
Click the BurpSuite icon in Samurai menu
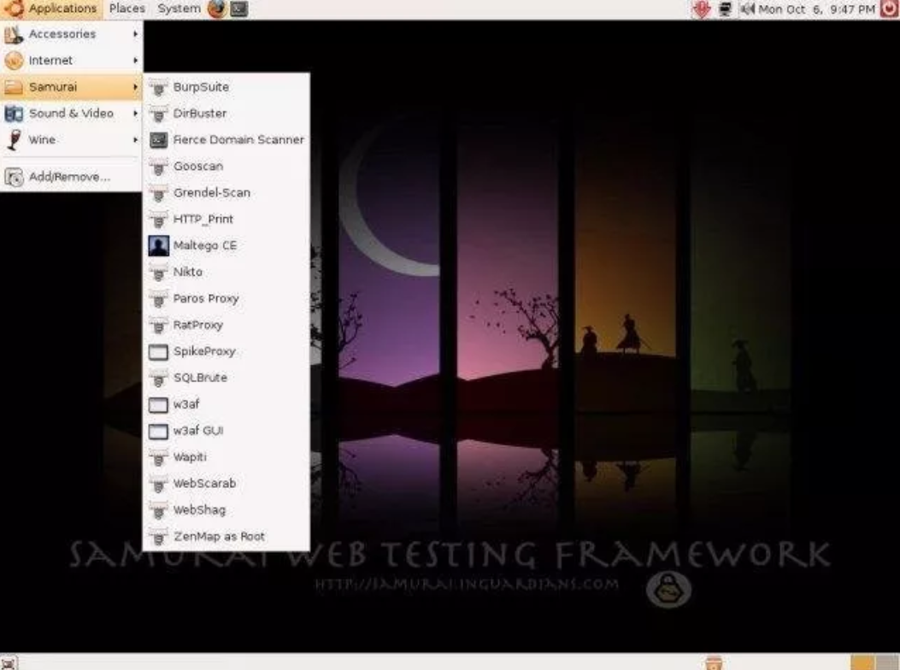pyautogui.click(x=158, y=88)
